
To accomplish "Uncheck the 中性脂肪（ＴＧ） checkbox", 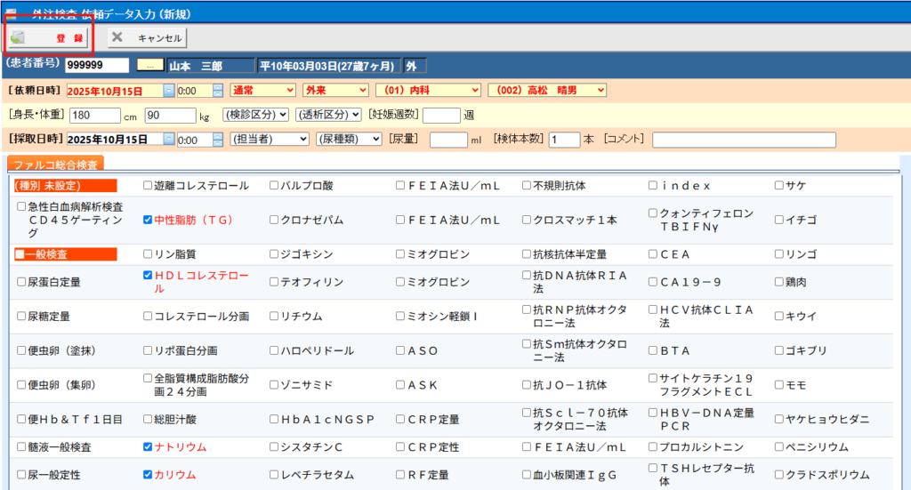I will point(148,220).
